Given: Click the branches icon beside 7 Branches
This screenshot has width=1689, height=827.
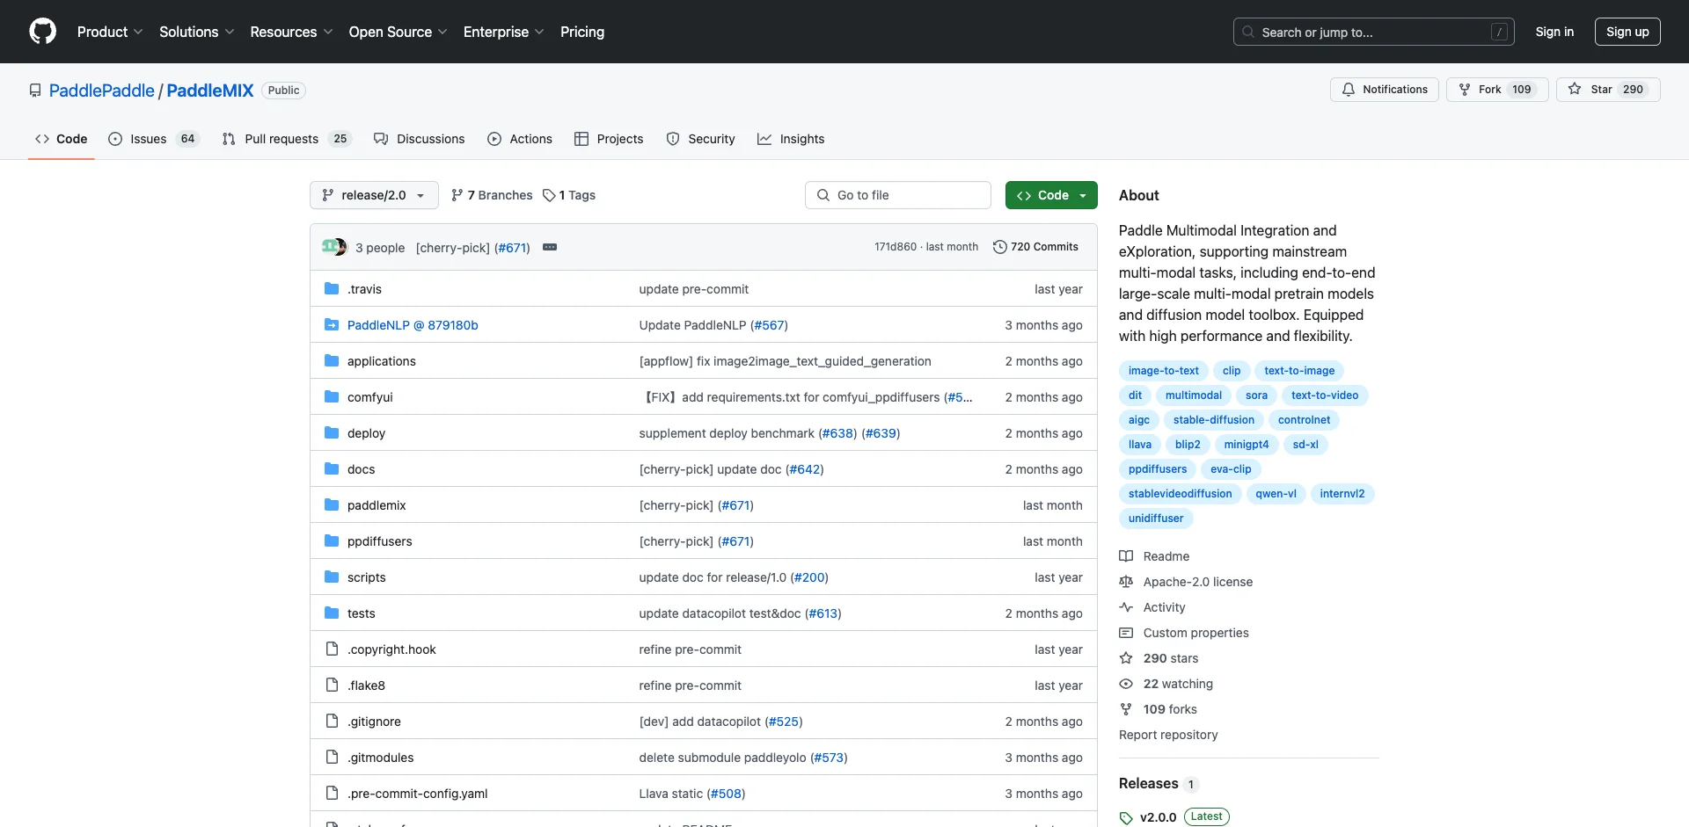Looking at the screenshot, I should (x=457, y=195).
